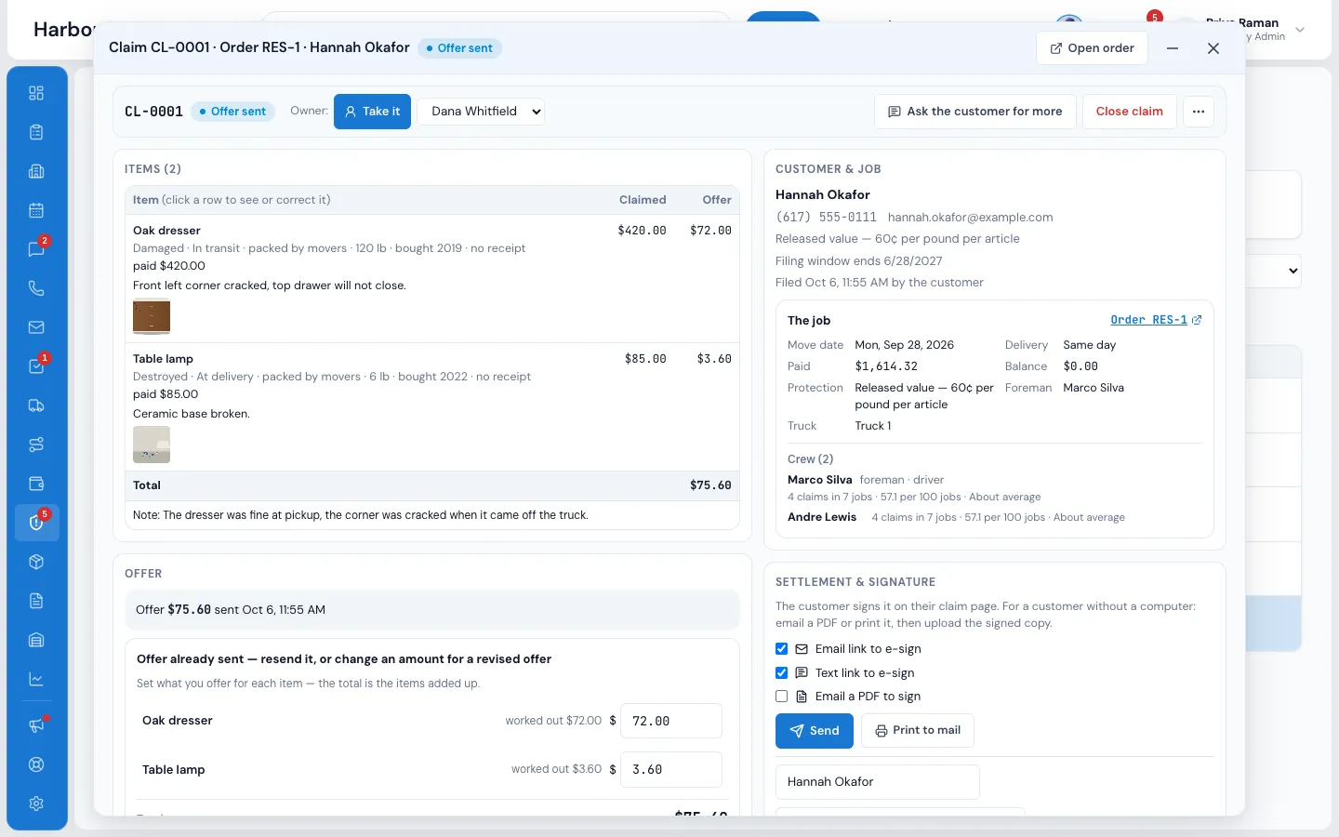Open the box inventory sidebar icon
The image size is (1339, 837).
pyautogui.click(x=36, y=562)
